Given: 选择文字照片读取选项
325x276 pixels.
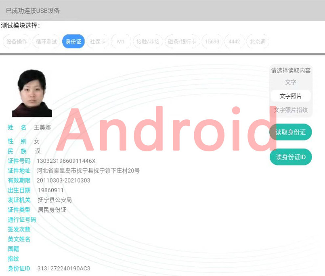Looking at the screenshot, I should coord(290,96).
